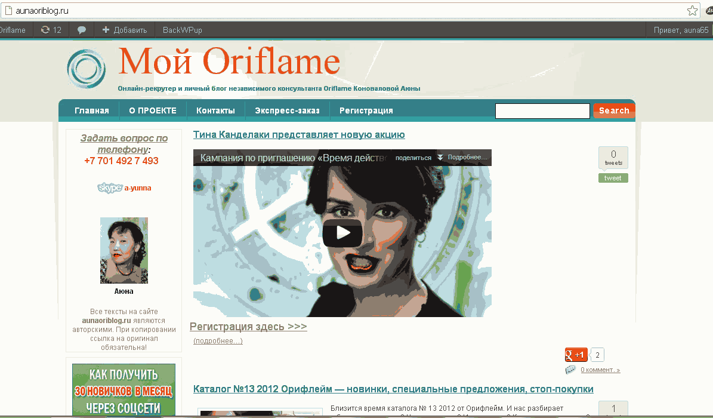Screen dimensions: 713x418
Task: Click the Аюна profile photo
Action: [124, 250]
